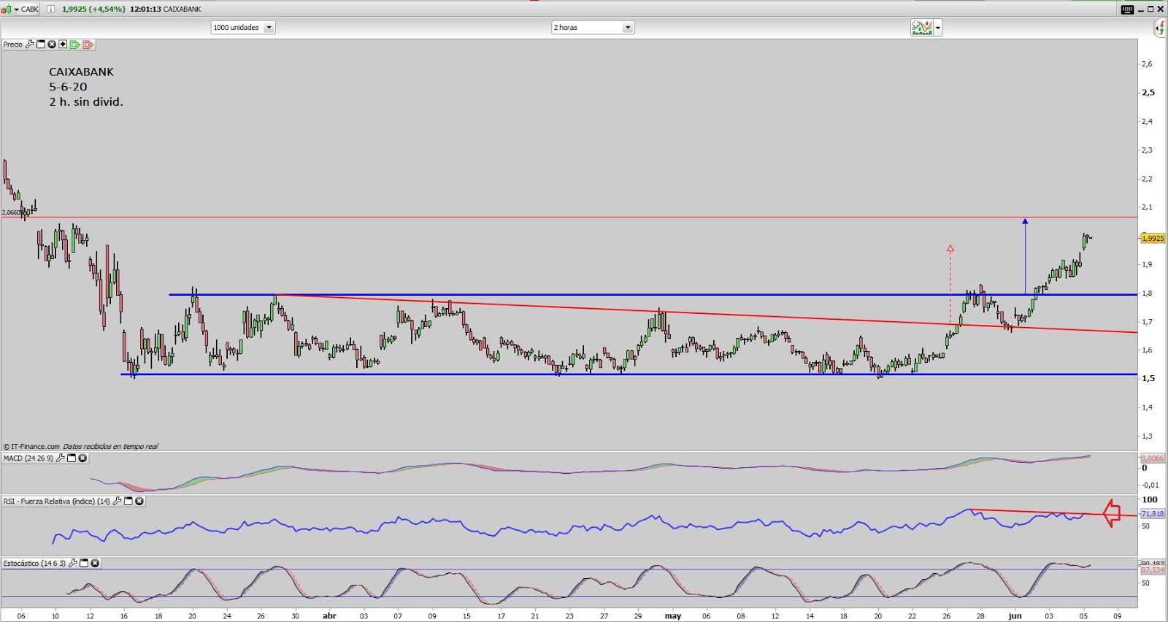Click the CAIXABANK text annotation on chart

(x=81, y=72)
